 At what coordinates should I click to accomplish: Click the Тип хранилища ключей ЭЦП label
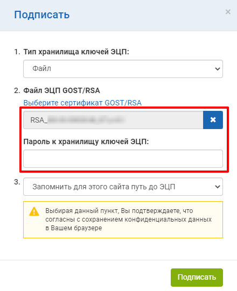[76, 52]
